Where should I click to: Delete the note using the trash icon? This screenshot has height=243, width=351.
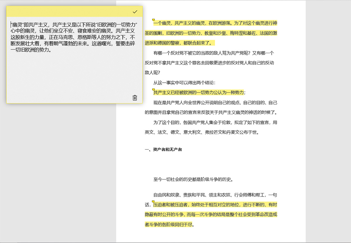click(135, 98)
